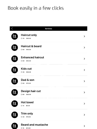Select the Hot towel service title
This screenshot has width=97, height=129.
pyautogui.click(x=27, y=102)
